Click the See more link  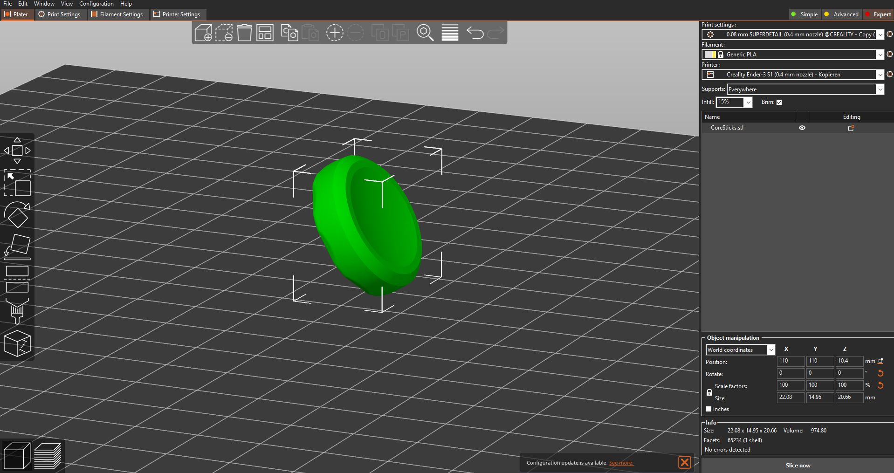click(x=621, y=463)
